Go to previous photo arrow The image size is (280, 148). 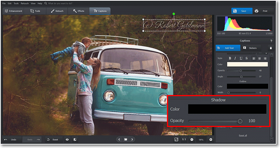point(119,140)
